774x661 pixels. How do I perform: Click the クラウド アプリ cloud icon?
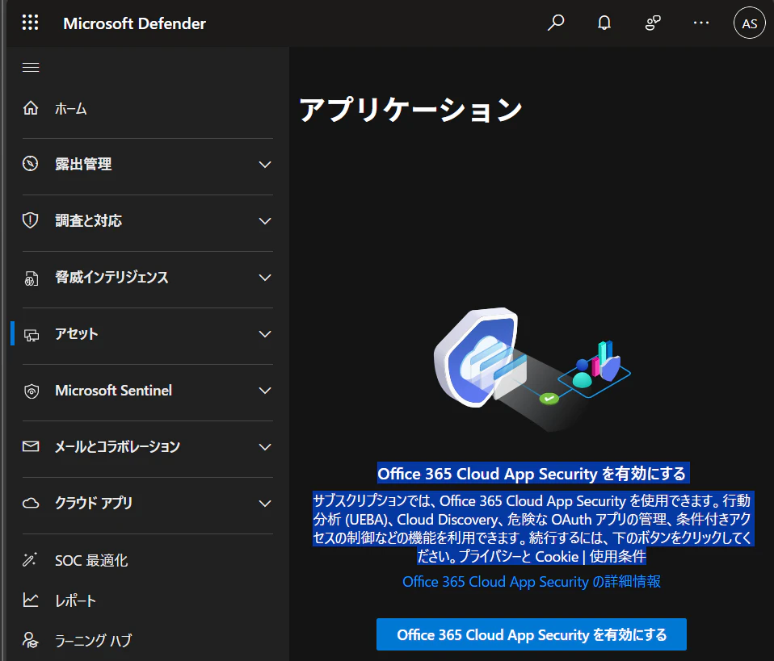(31, 503)
